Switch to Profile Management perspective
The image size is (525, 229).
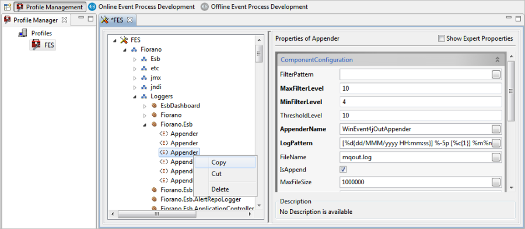click(50, 6)
